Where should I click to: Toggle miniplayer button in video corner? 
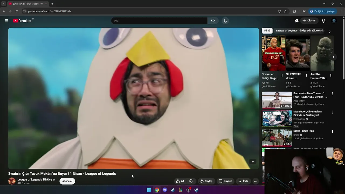tap(253, 162)
